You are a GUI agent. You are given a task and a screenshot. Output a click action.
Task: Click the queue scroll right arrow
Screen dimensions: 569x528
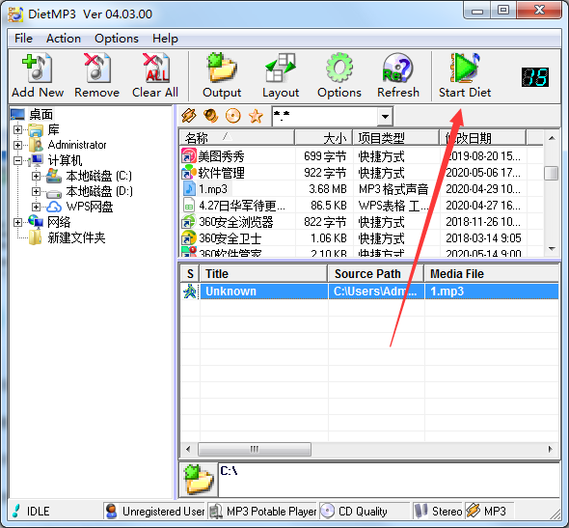coord(551,449)
